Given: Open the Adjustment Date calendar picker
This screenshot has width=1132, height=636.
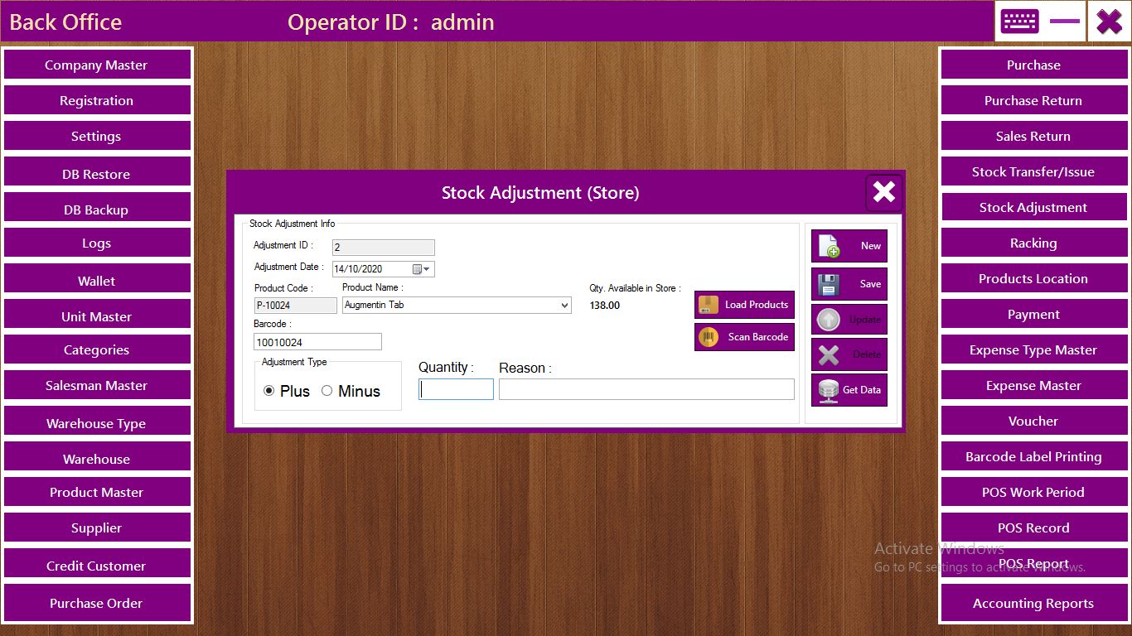Looking at the screenshot, I should pyautogui.click(x=422, y=269).
